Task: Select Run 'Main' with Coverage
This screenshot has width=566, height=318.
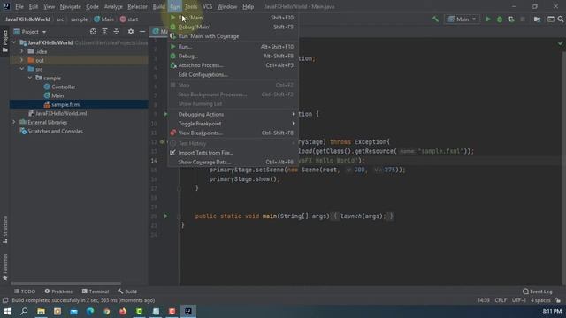Action: [233, 36]
